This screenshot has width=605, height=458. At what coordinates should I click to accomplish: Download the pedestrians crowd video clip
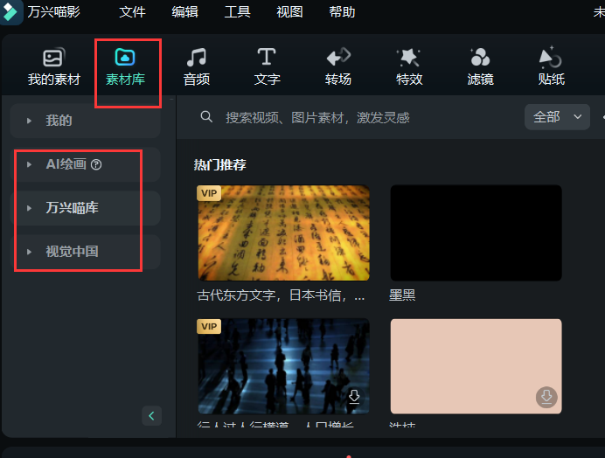click(x=354, y=397)
